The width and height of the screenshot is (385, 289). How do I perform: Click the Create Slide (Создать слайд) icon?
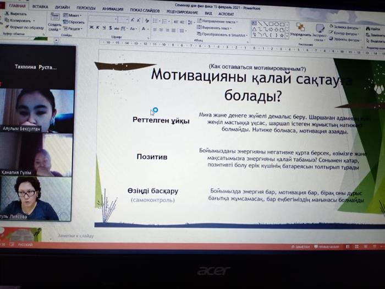coord(54,18)
